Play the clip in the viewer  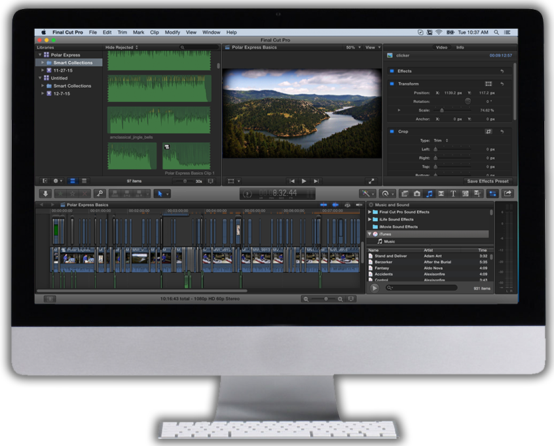[x=305, y=181]
